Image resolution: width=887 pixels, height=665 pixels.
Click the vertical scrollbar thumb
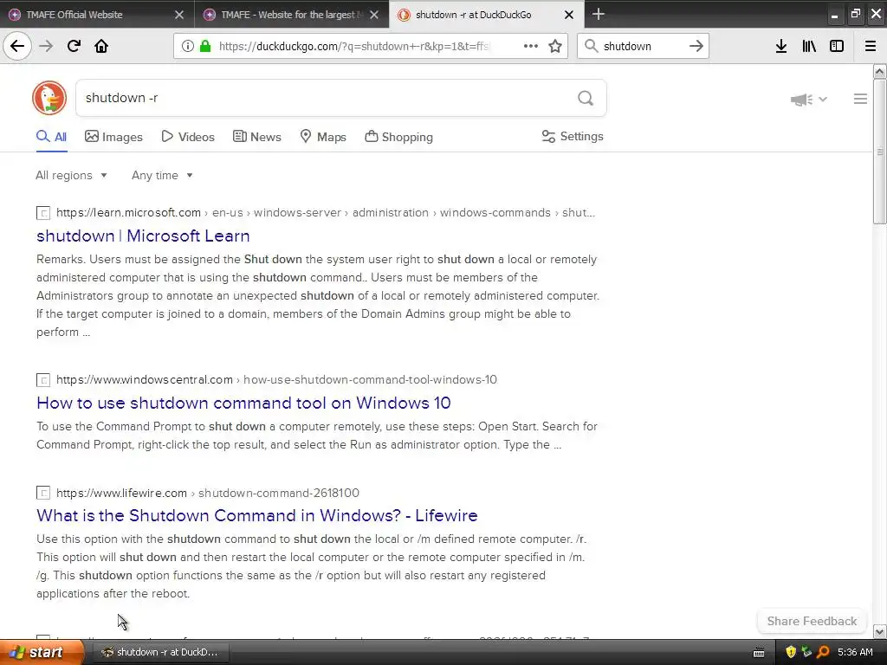880,152
